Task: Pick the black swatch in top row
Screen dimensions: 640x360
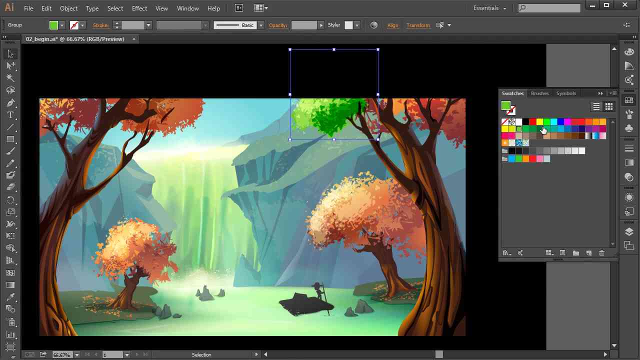Action: click(525, 121)
